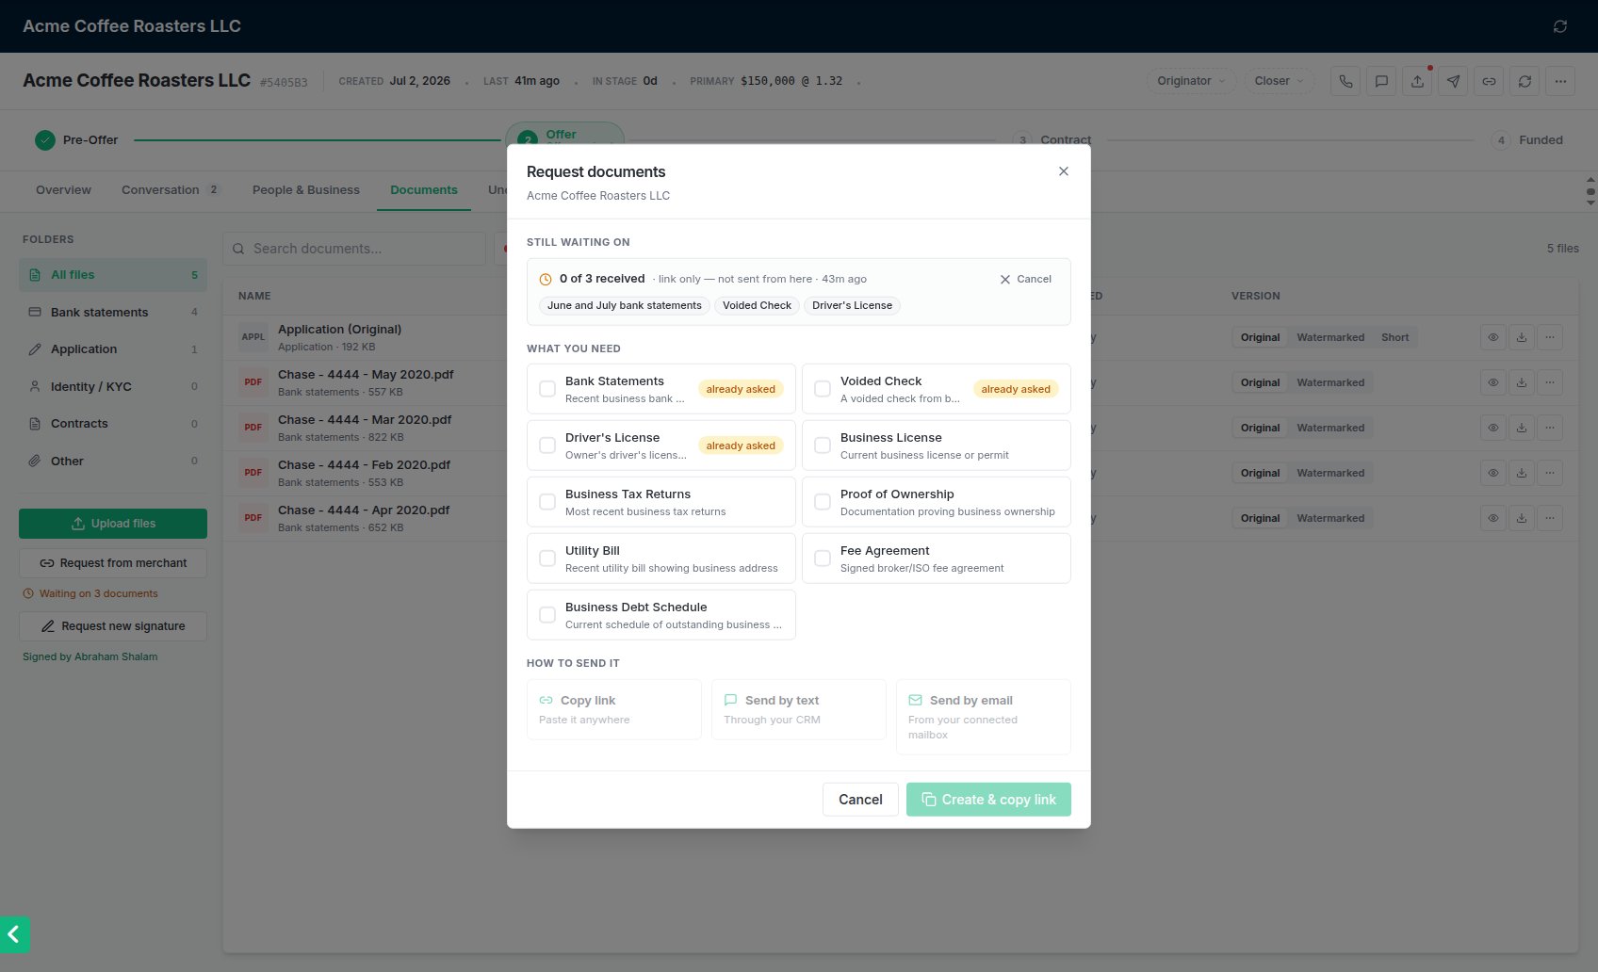Viewport: 1598px width, 972px height.
Task: Choose the Send by email option
Action: (x=983, y=717)
